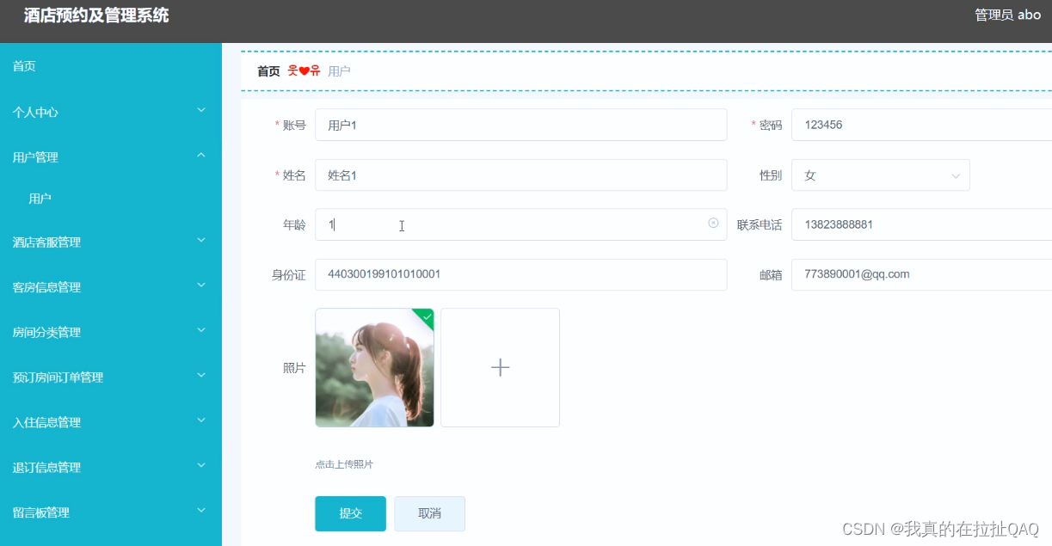This screenshot has width=1052, height=546.
Task: Expand the 预订房间订单管理 menu
Action: point(201,376)
